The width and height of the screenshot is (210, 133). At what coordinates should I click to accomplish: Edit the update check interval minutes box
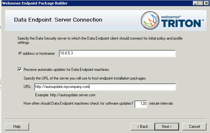(141, 104)
